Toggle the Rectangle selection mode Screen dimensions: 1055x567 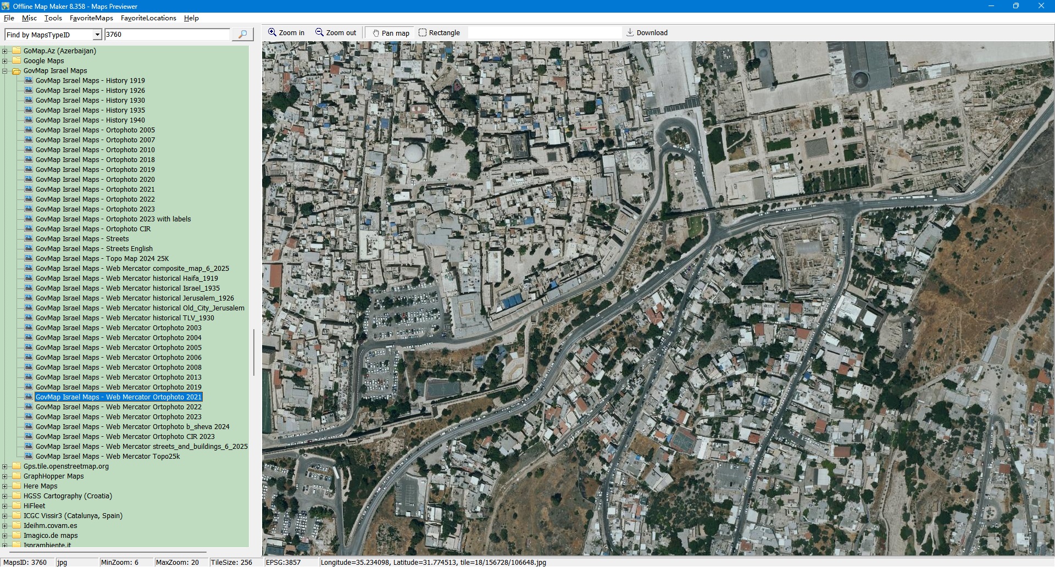click(439, 33)
